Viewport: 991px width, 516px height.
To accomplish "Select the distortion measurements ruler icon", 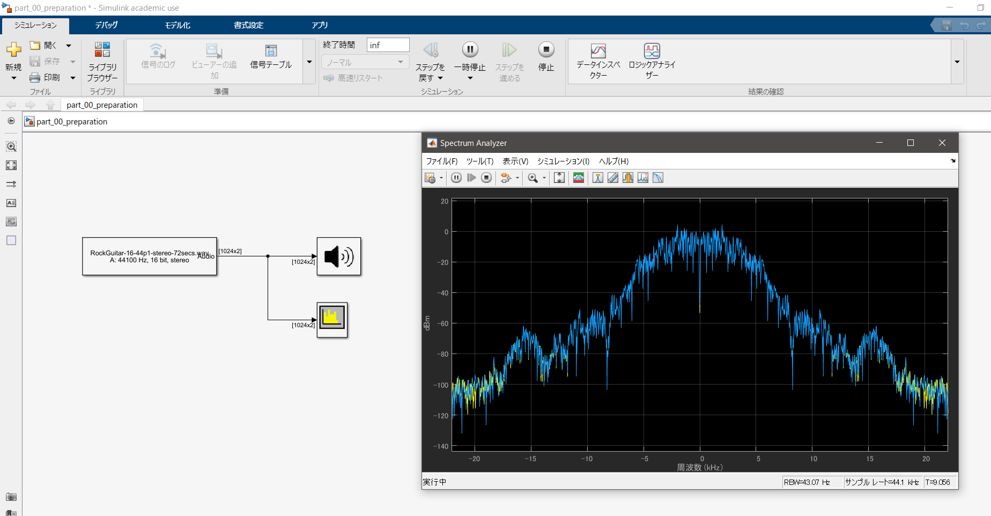I will 612,178.
